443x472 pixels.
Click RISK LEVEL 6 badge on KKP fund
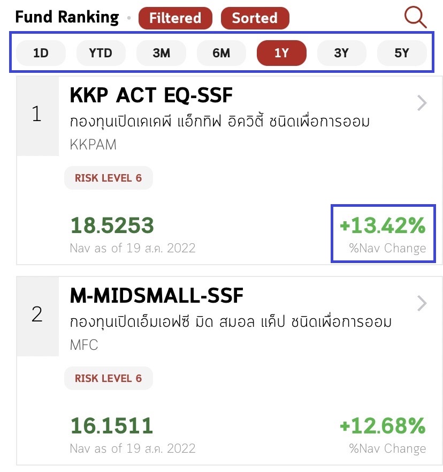(x=108, y=178)
